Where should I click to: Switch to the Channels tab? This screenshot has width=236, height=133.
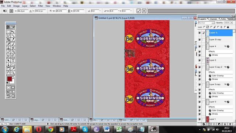[213, 19]
